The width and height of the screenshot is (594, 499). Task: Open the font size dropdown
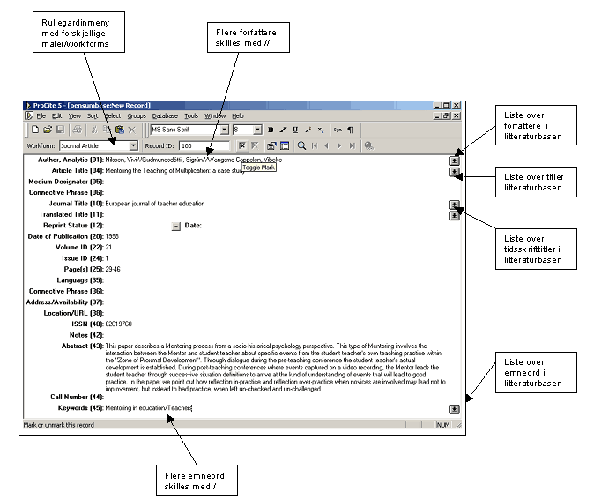tap(257, 130)
